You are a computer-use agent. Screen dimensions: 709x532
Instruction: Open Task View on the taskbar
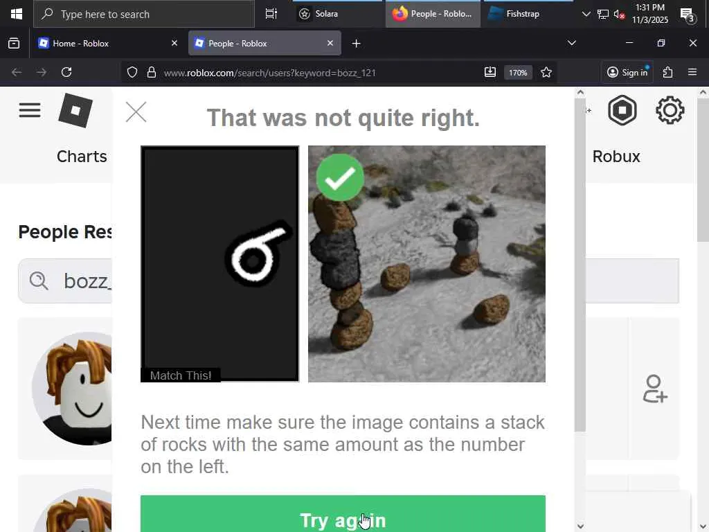[271, 14]
